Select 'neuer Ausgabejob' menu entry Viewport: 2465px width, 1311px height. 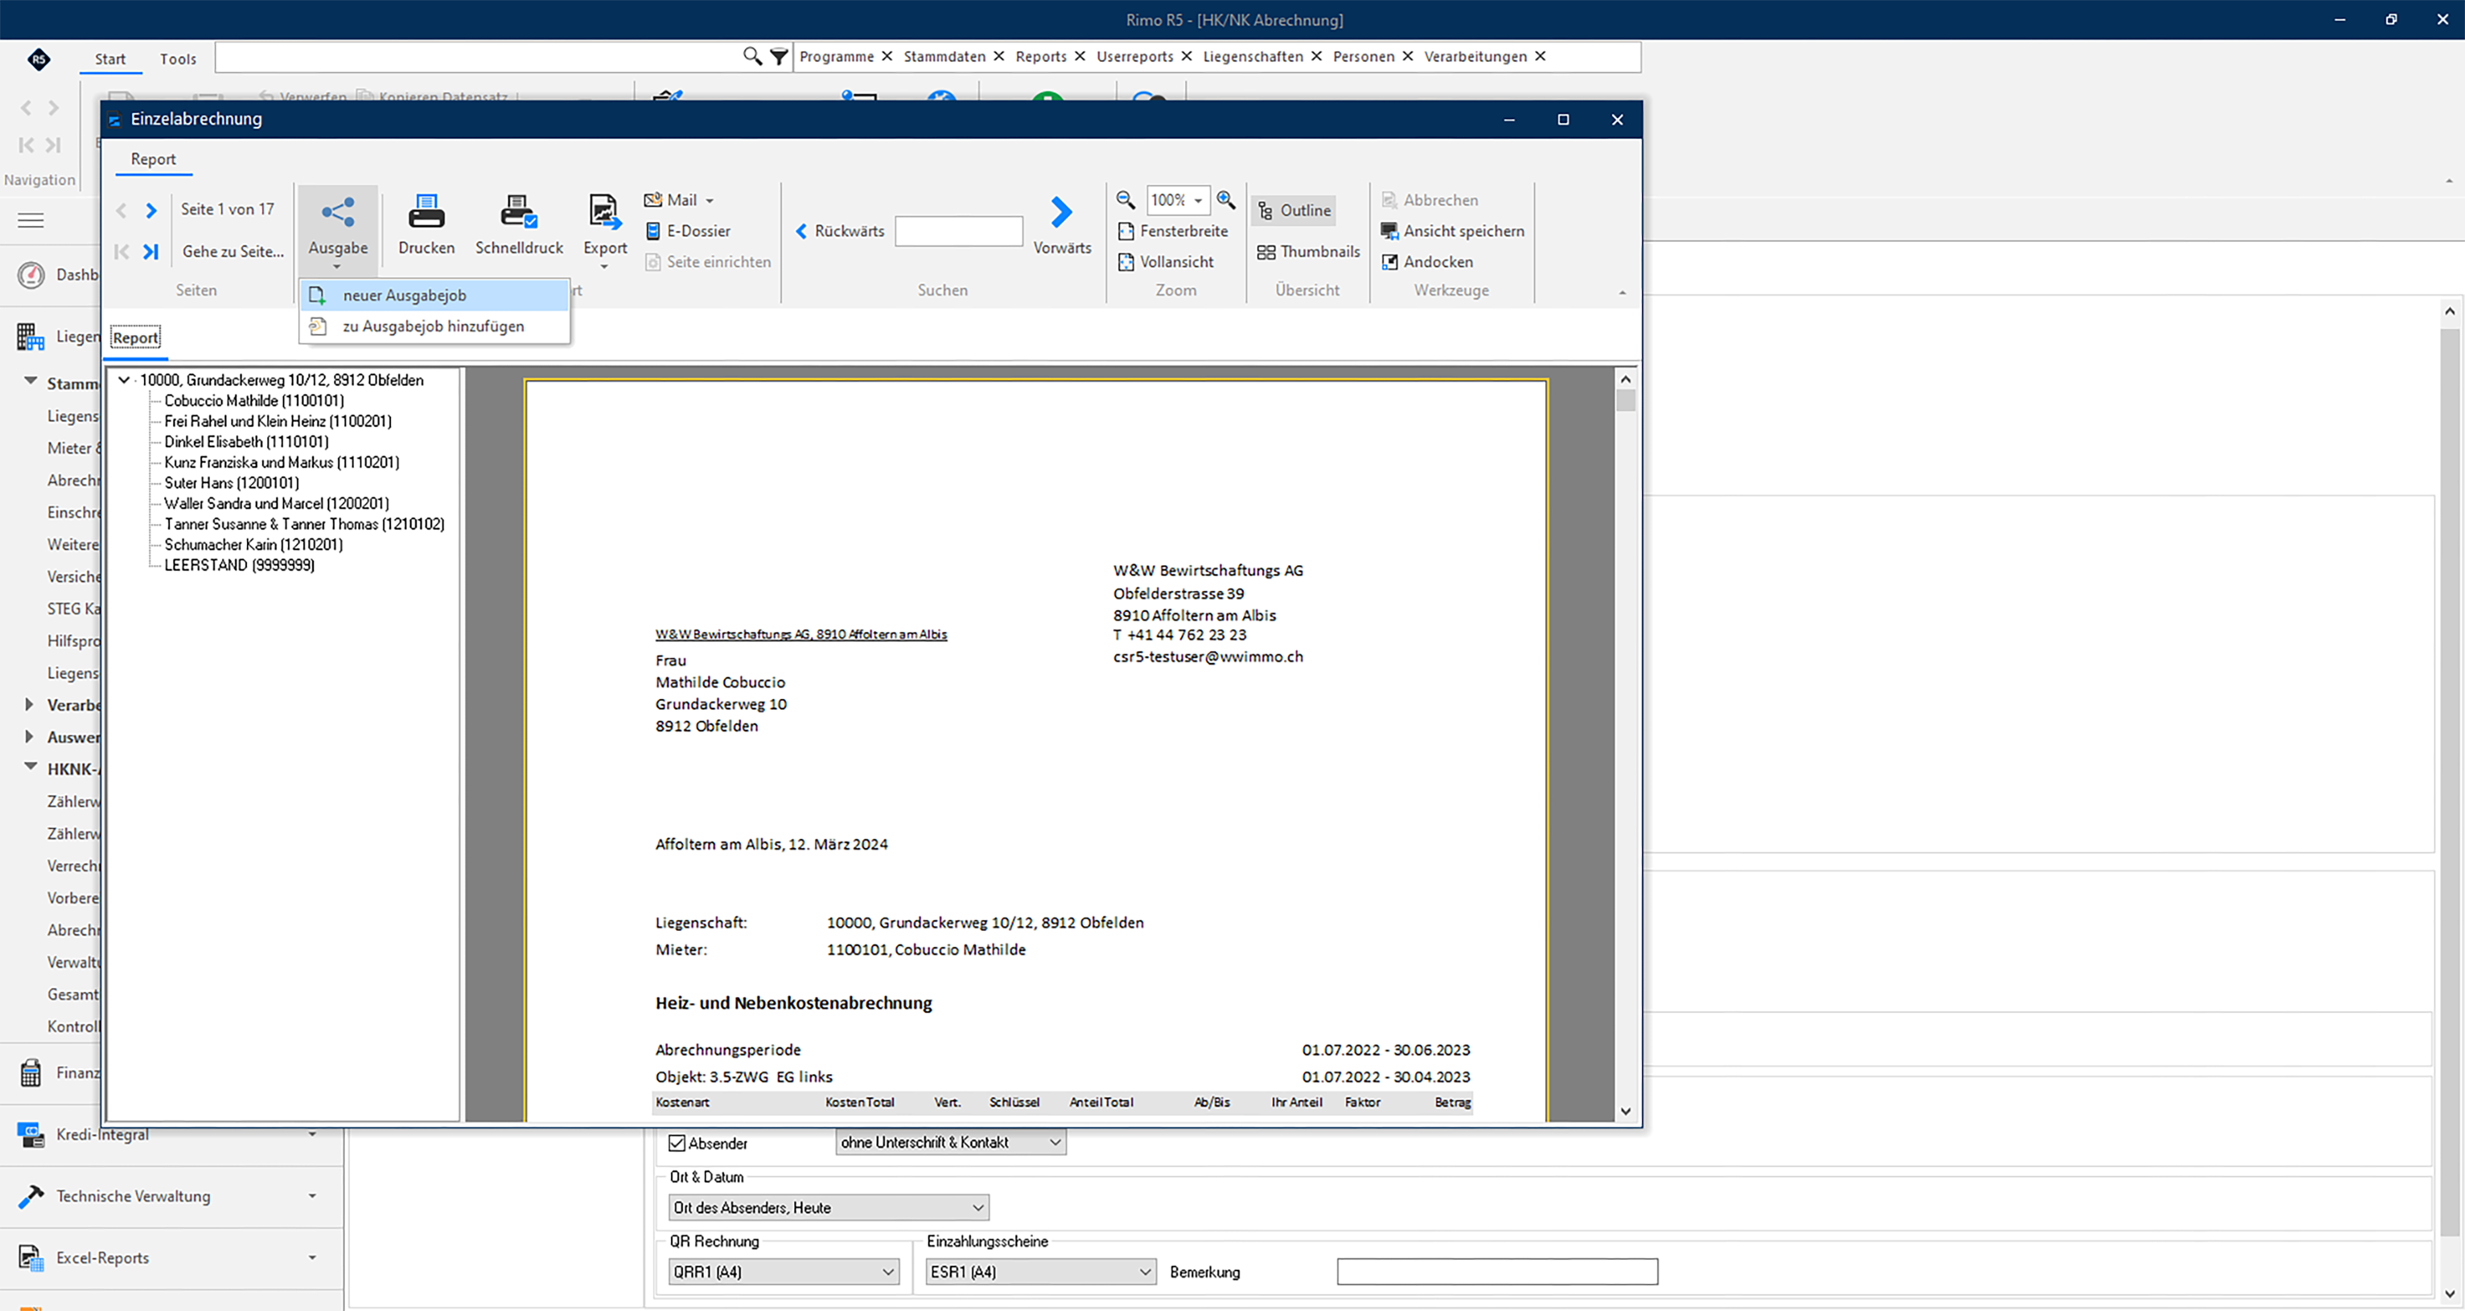tap(435, 296)
